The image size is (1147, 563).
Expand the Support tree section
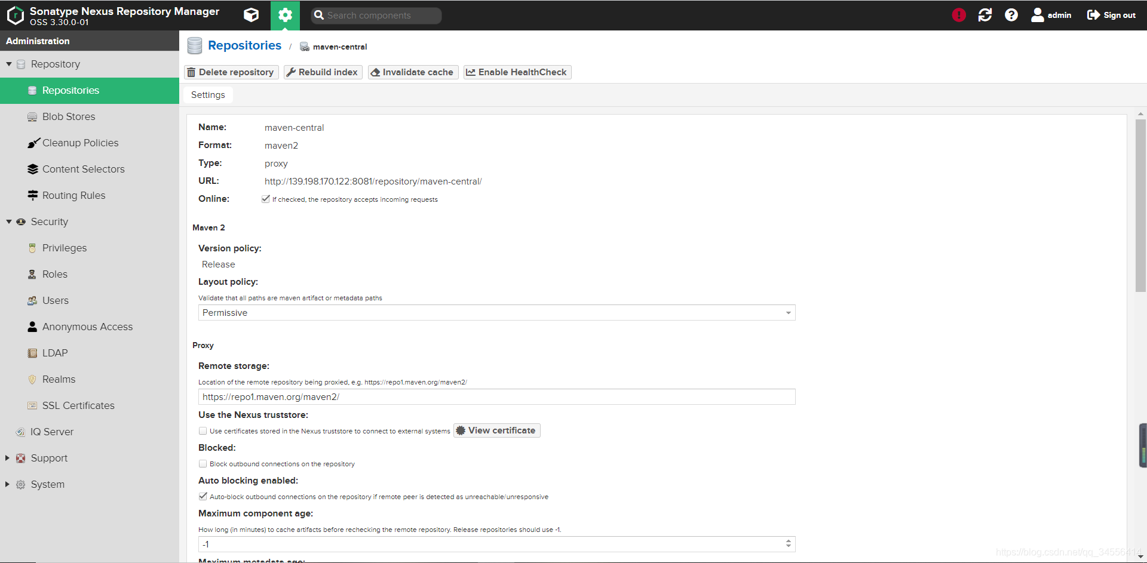click(x=7, y=458)
